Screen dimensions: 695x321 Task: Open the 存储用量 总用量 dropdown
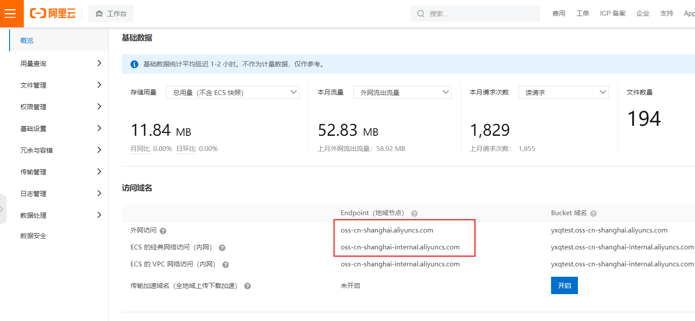point(233,92)
